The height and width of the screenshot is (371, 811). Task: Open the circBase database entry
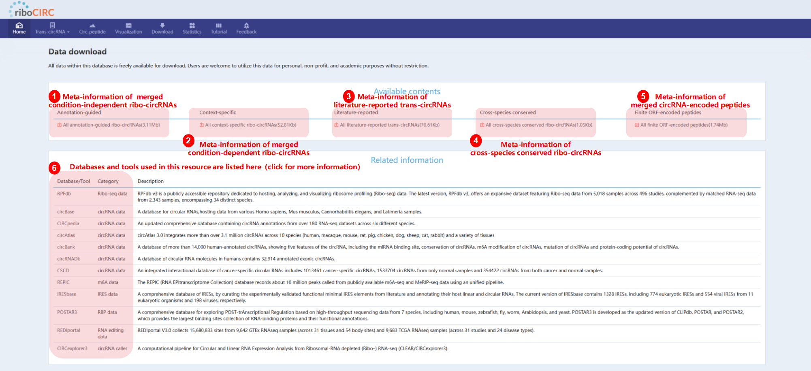click(x=66, y=212)
